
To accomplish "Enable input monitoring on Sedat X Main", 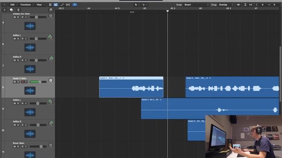I will click(x=26, y=82).
